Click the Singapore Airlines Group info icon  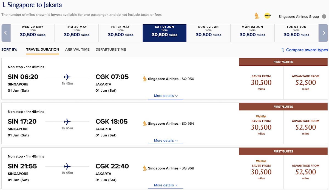tap(324, 16)
